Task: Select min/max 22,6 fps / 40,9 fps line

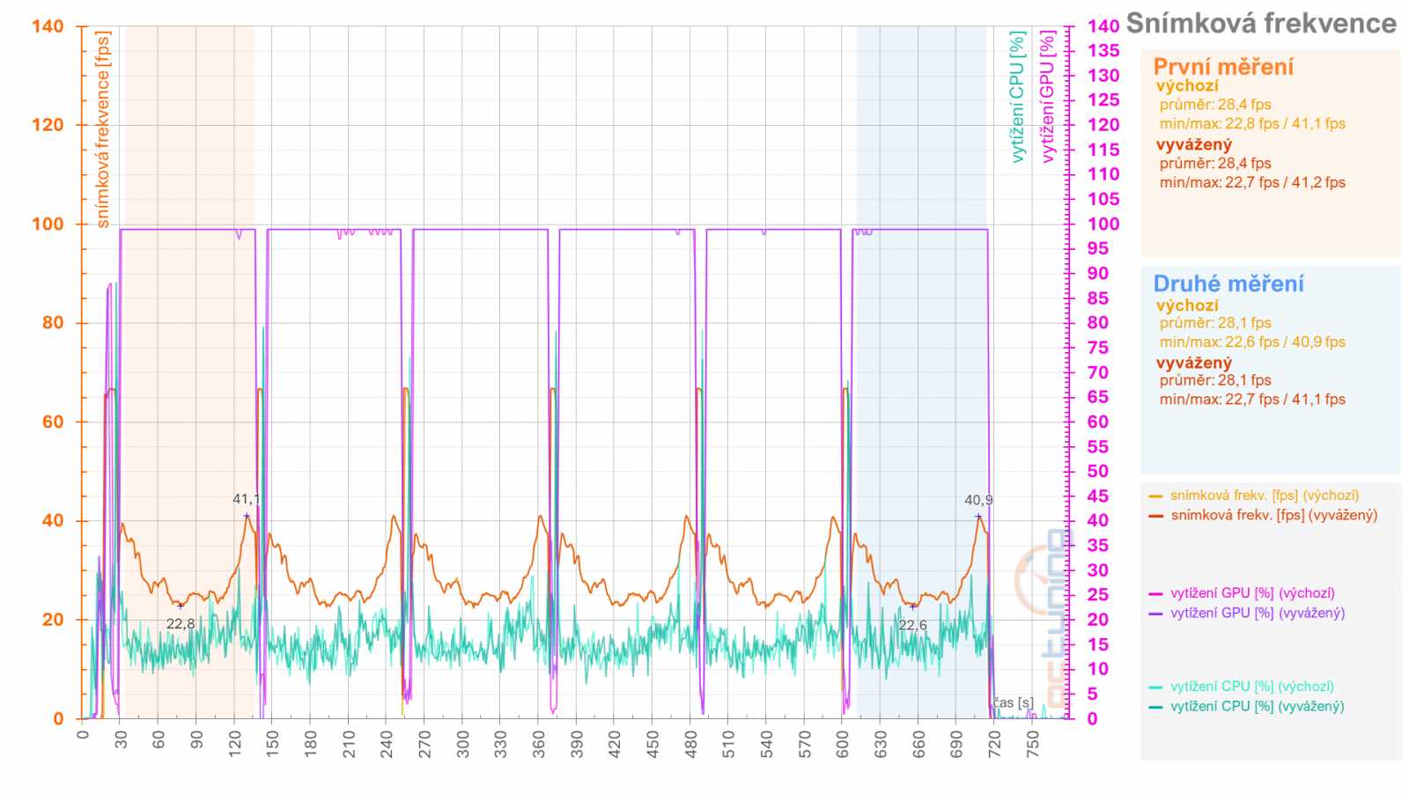Action: [1252, 342]
